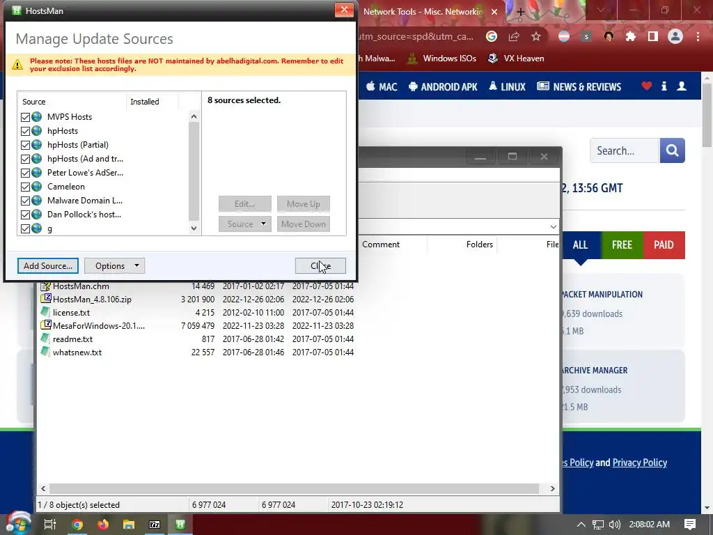Click the yellow warning triangle icon
Viewport: 713px width, 535px height.
click(17, 65)
